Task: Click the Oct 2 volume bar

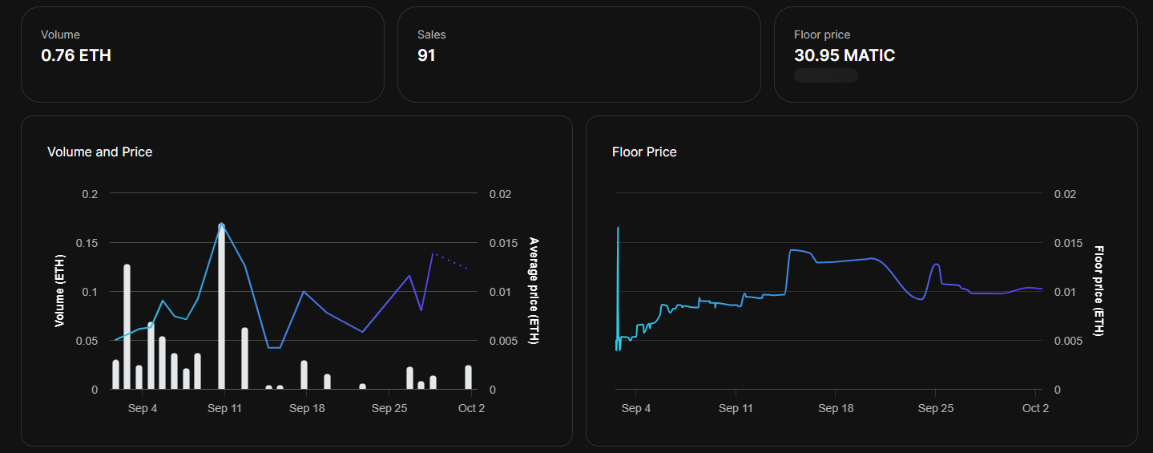Action: coord(469,378)
